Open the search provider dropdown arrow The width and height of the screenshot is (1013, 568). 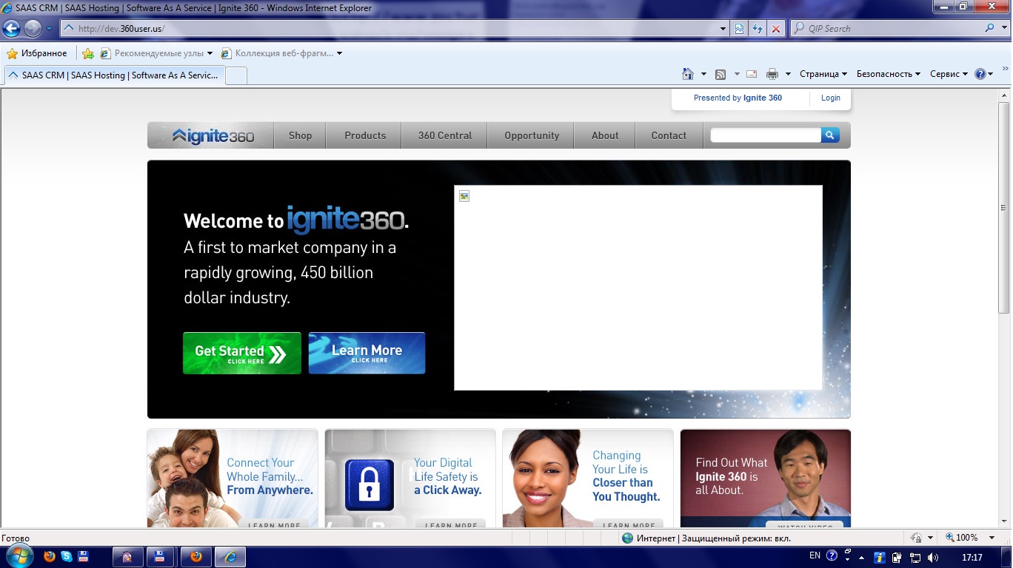pyautogui.click(x=1003, y=29)
